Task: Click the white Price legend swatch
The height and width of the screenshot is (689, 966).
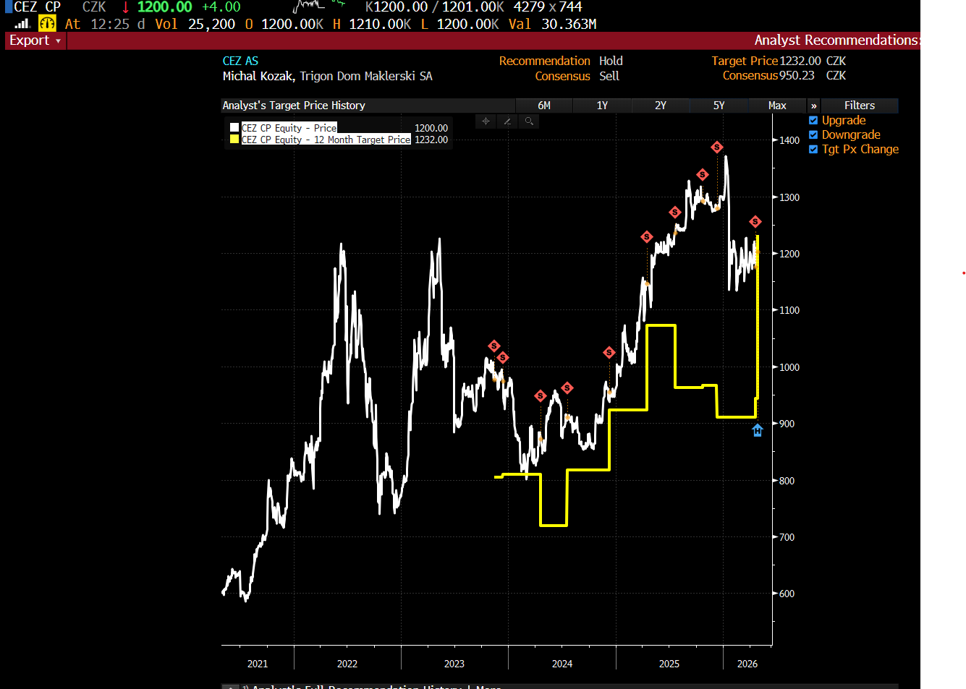Action: pos(234,128)
